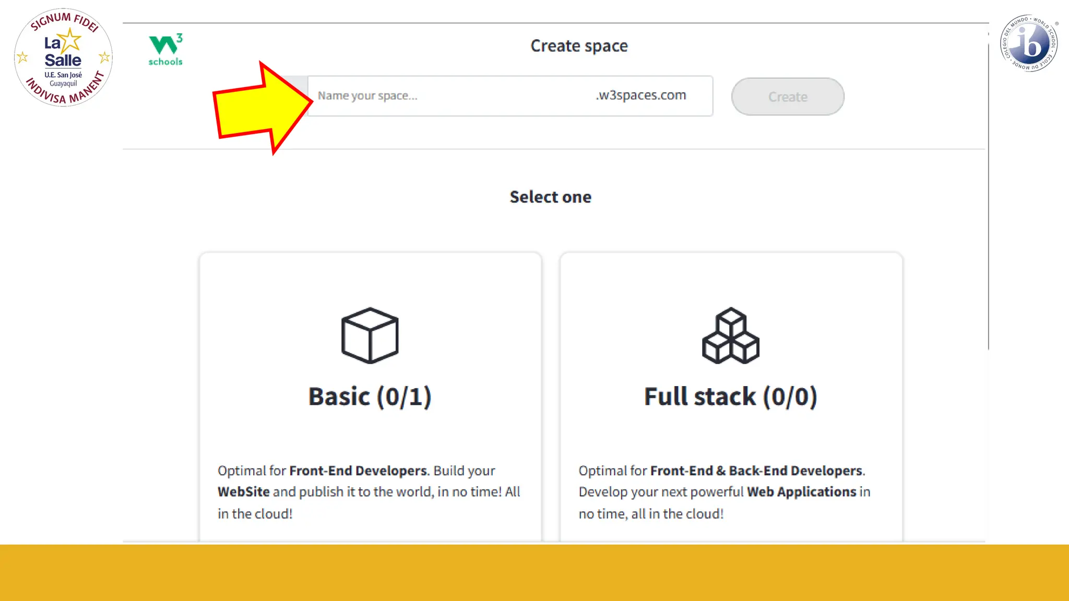Click the IB World School logo
The width and height of the screenshot is (1069, 601).
[1029, 43]
